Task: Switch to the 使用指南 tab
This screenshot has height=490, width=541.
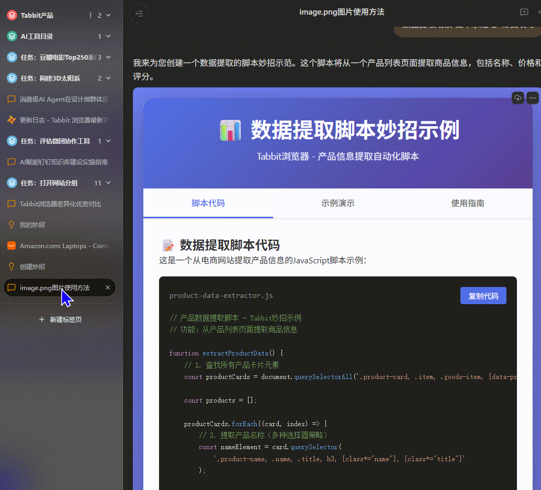Action: [x=468, y=204]
